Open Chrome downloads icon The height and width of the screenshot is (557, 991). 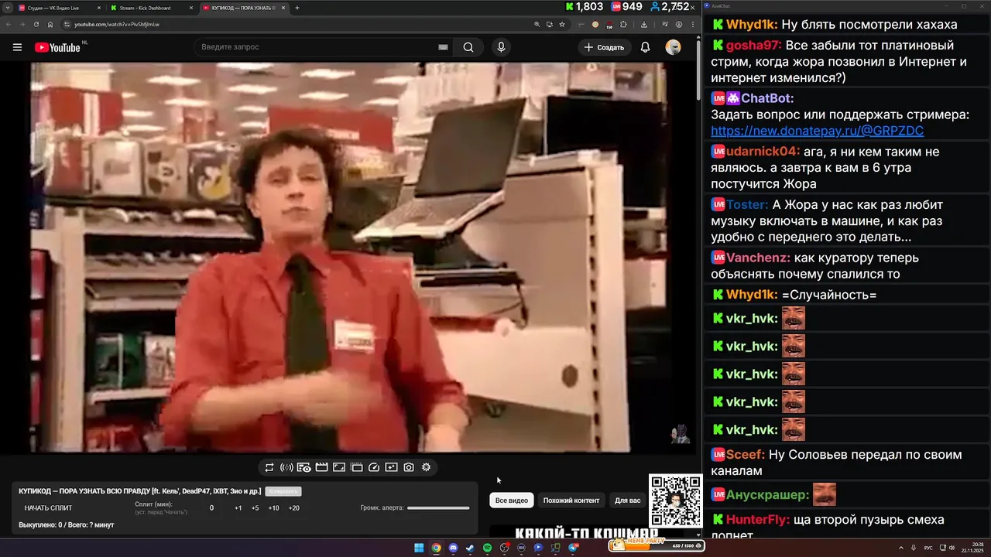pos(644,24)
